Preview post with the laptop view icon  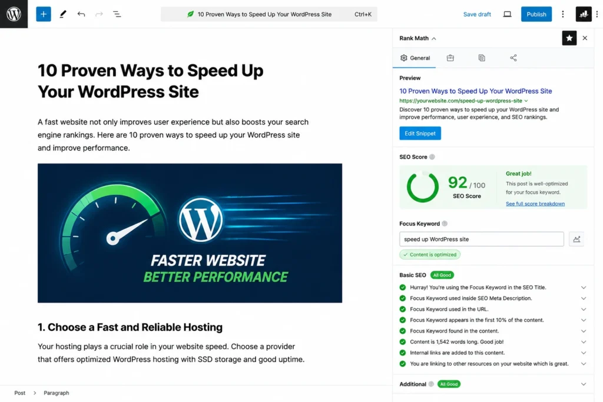click(507, 14)
